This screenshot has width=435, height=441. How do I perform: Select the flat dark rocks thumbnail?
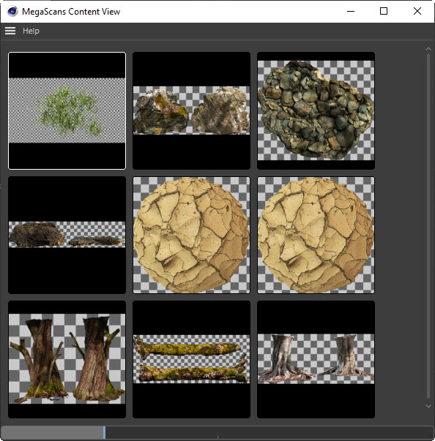pyautogui.click(x=67, y=235)
